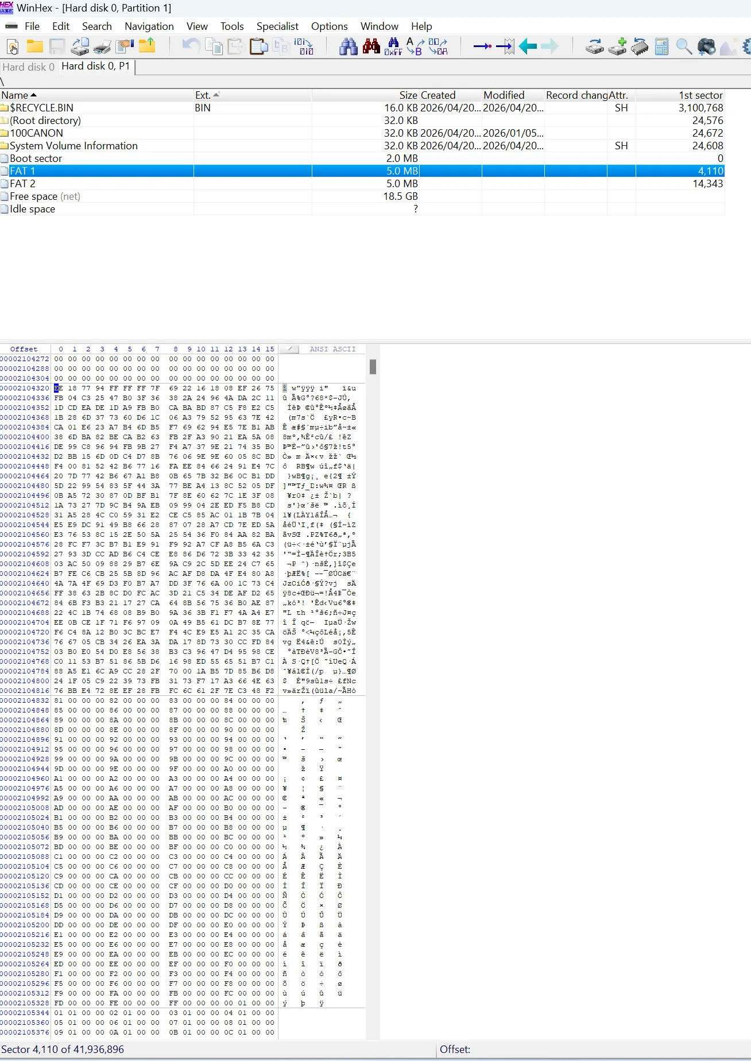Click the teal Back arrow icon
751x1061 pixels.
point(528,47)
